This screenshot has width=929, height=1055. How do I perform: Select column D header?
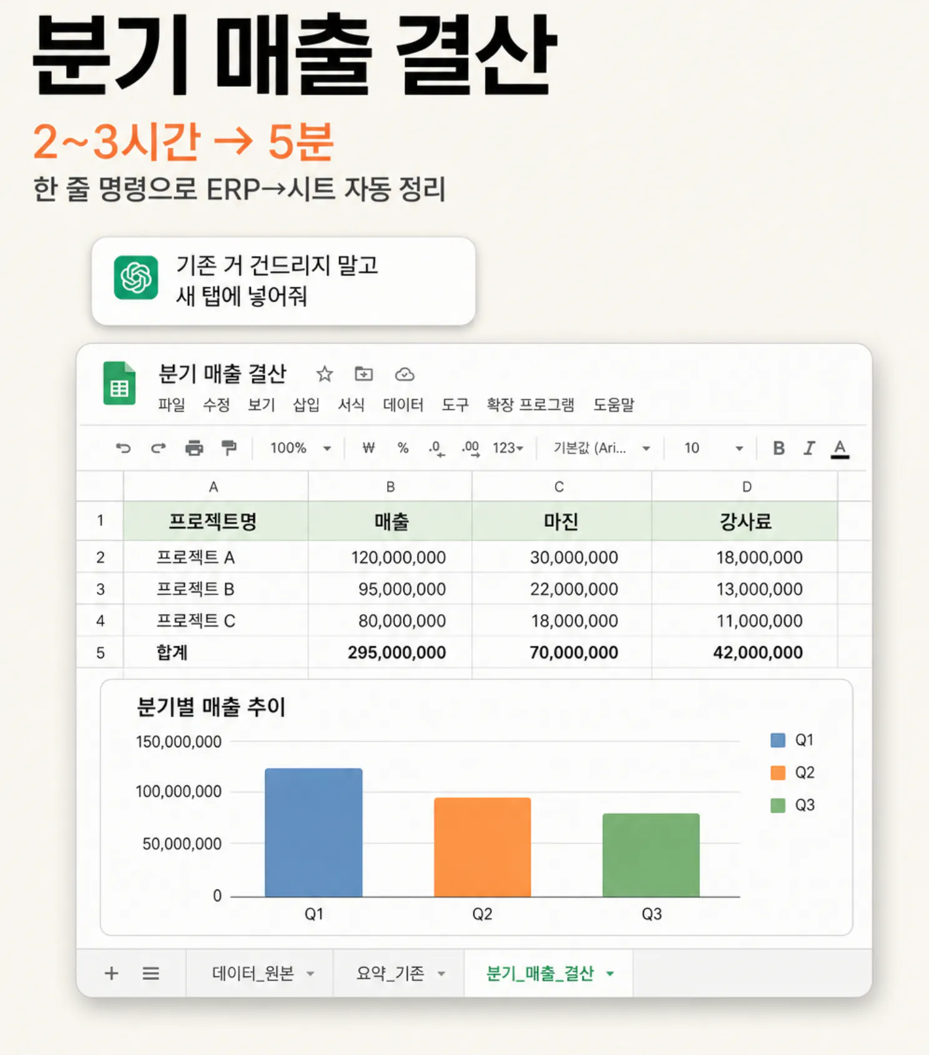pos(745,486)
